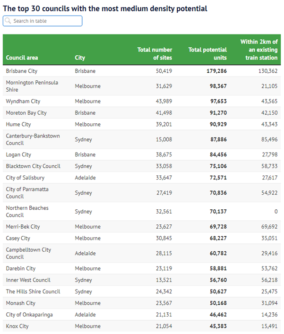Select the Inner West Council cell
The height and width of the screenshot is (334, 284).
[x=28, y=280]
